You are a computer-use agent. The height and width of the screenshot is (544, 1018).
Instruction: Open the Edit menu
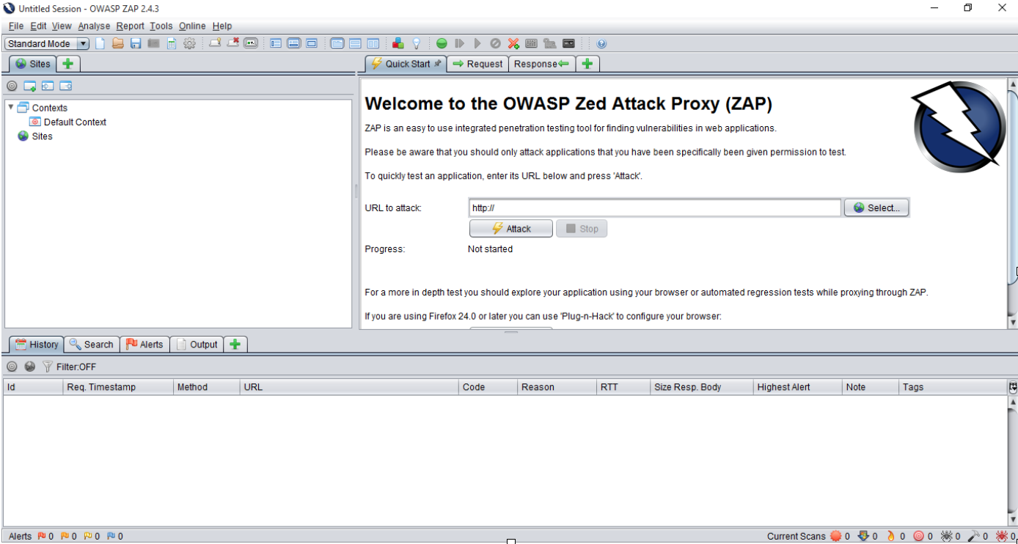(38, 26)
